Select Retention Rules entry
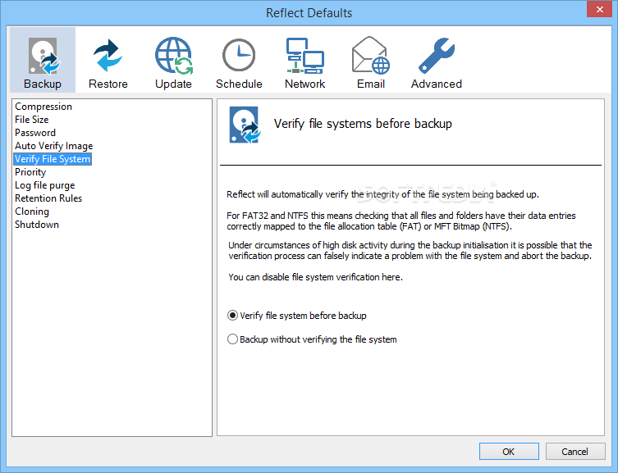This screenshot has height=473, width=618. (x=48, y=198)
